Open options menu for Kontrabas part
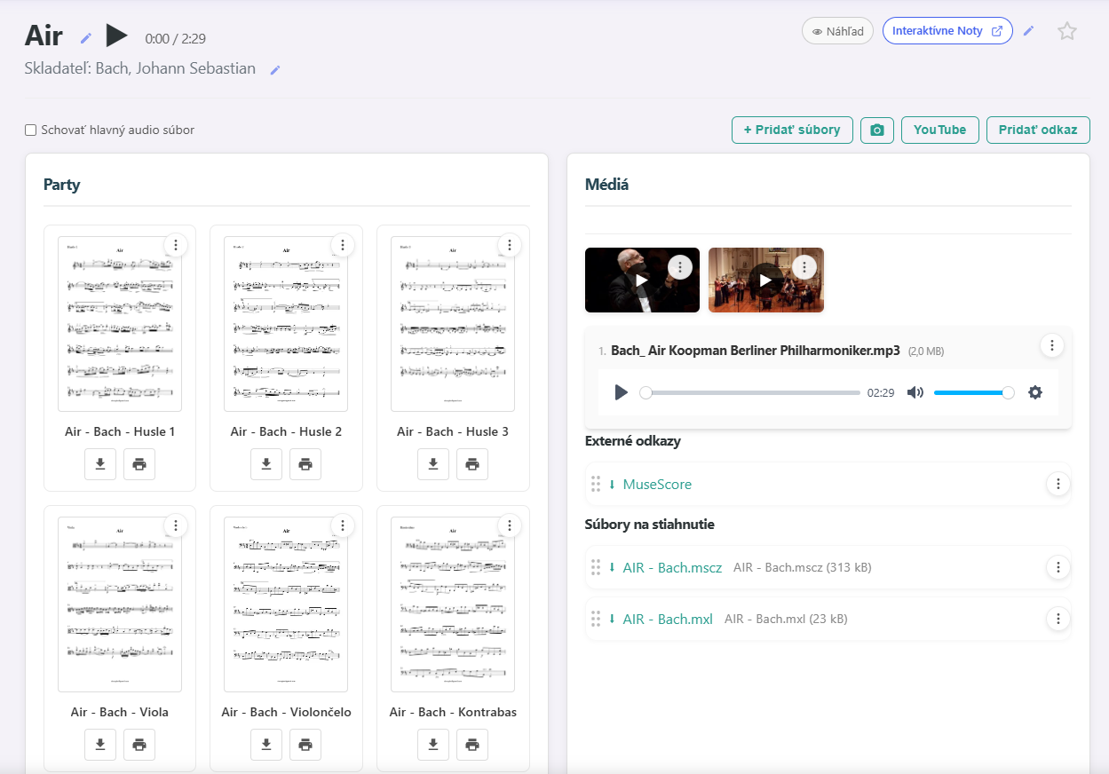 509,525
